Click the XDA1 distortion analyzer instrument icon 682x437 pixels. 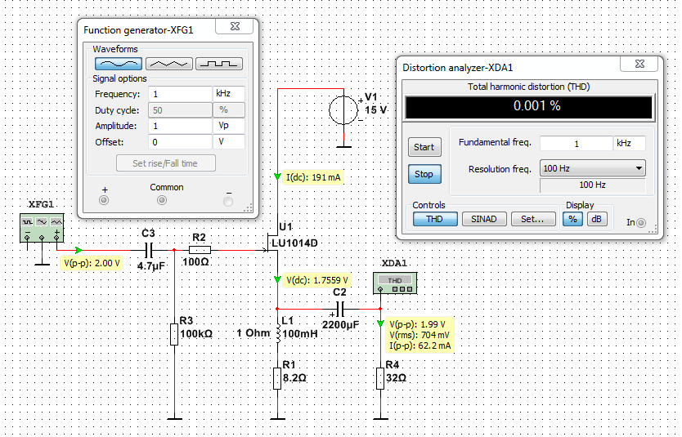click(395, 283)
